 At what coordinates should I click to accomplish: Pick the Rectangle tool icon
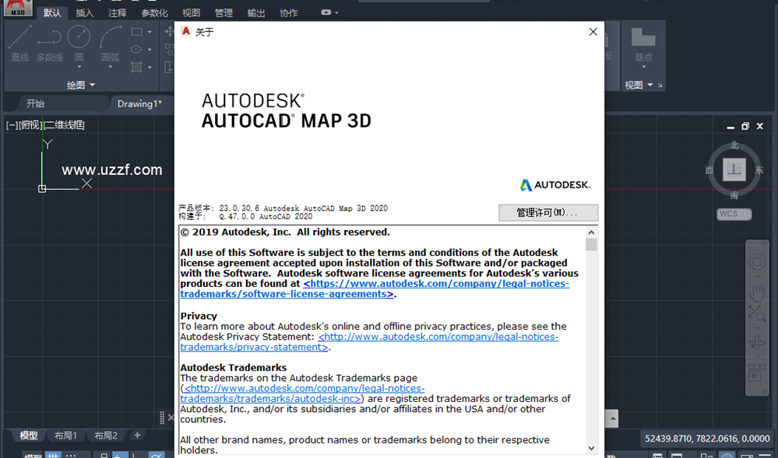click(x=136, y=32)
